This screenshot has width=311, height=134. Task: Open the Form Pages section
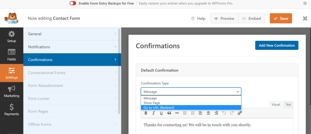click(72, 112)
